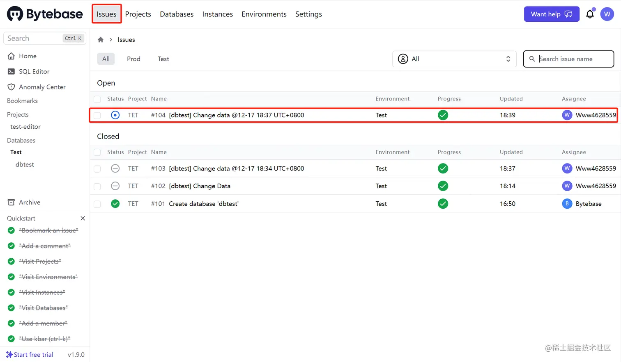The width and height of the screenshot is (621, 362).
Task: Click the Anomaly Center shield icon
Action: point(11,87)
